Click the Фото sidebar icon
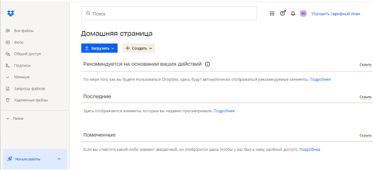Viewport: 373px width, 170px height. coord(8,42)
